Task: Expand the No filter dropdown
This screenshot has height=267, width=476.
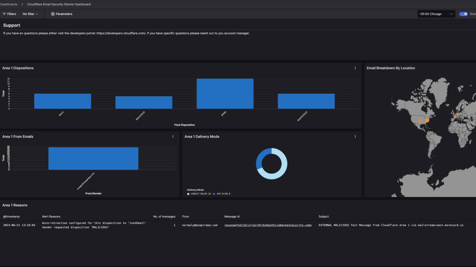Action: pos(30,14)
